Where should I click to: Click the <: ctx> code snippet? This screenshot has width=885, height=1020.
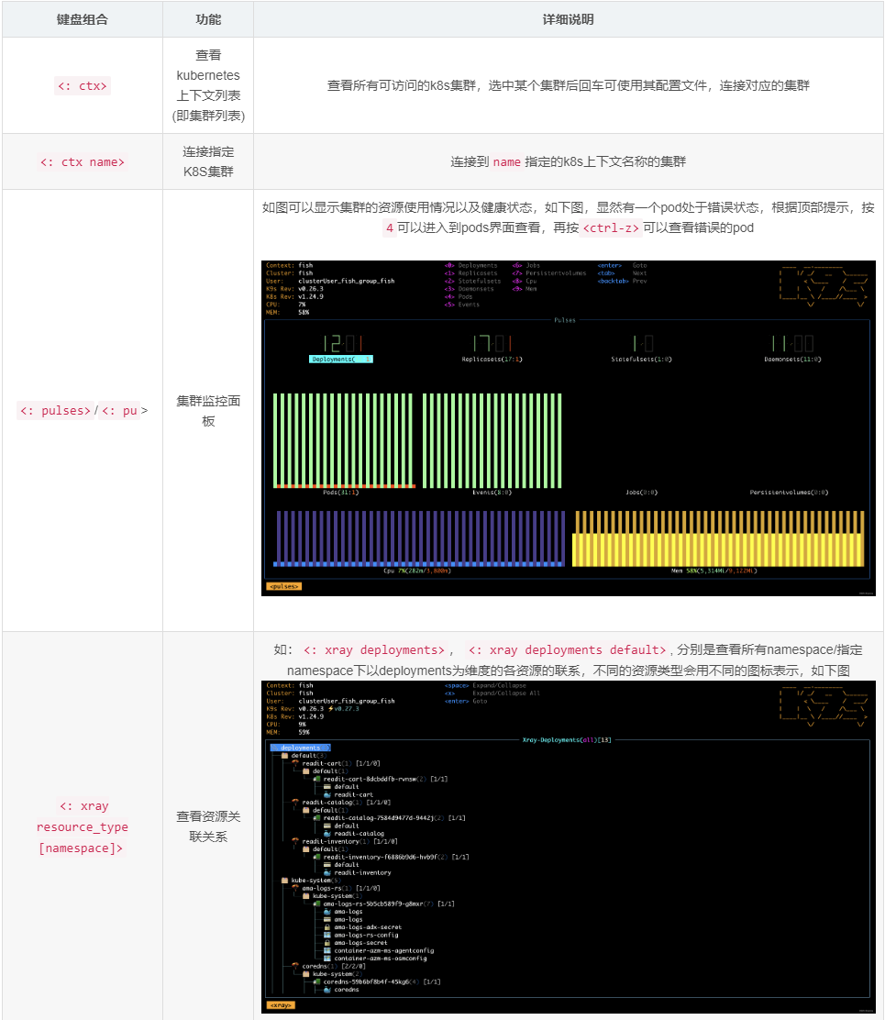[83, 86]
